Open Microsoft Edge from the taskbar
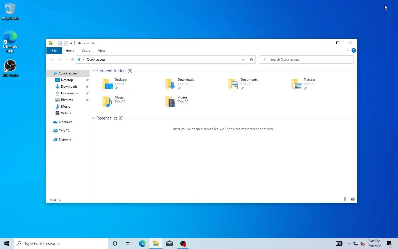Screen dimensions: 398x249 [x=142, y=243]
